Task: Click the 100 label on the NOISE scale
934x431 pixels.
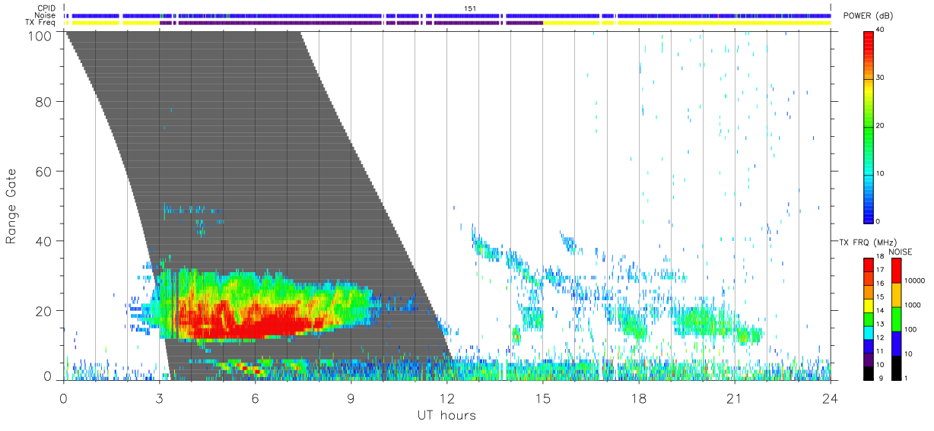Action: (x=909, y=330)
